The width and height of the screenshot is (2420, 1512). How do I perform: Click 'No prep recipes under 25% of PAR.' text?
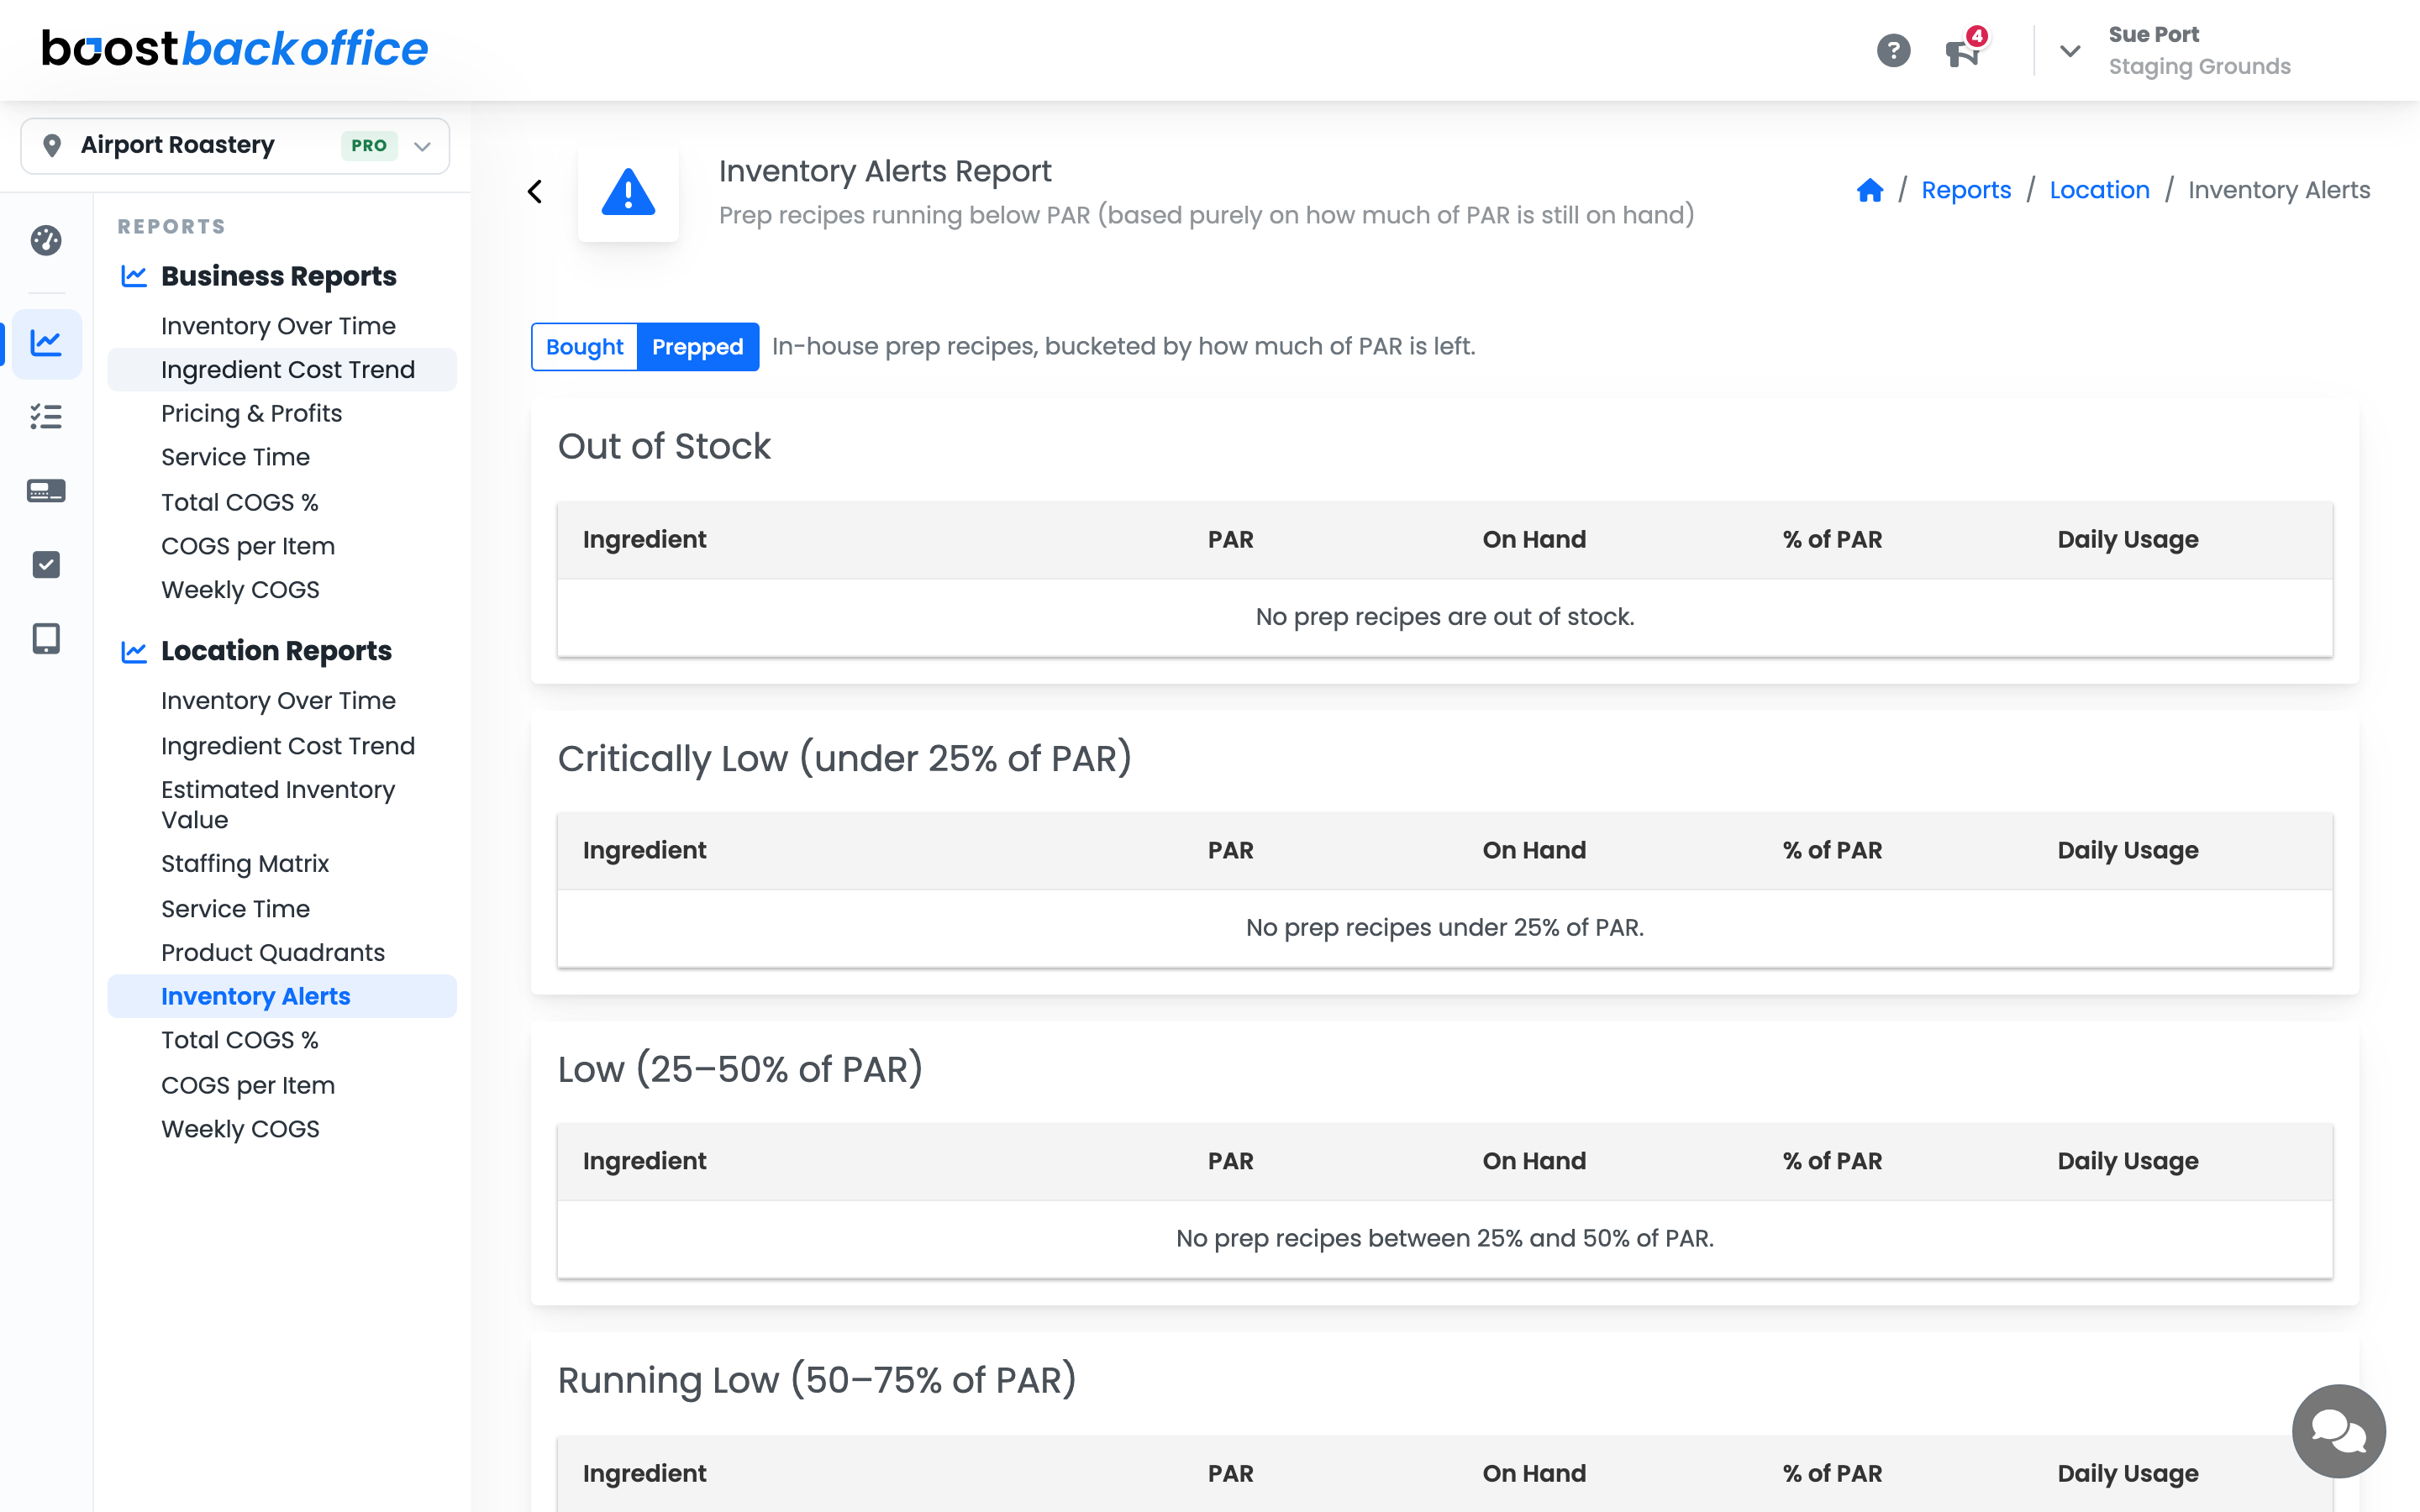click(x=1444, y=928)
